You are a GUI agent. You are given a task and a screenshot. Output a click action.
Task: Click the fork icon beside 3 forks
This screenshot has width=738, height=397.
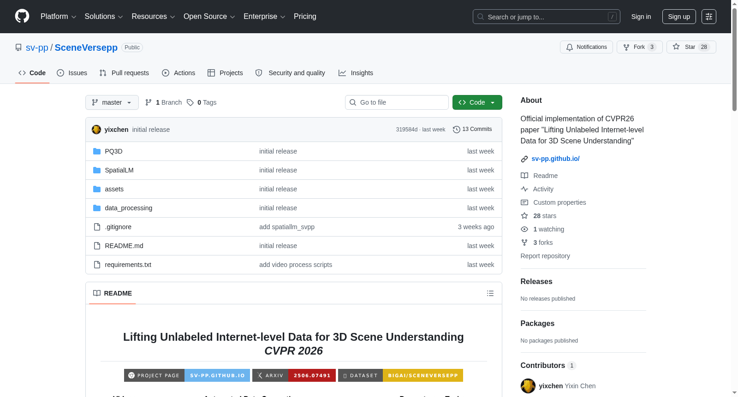pyautogui.click(x=524, y=243)
